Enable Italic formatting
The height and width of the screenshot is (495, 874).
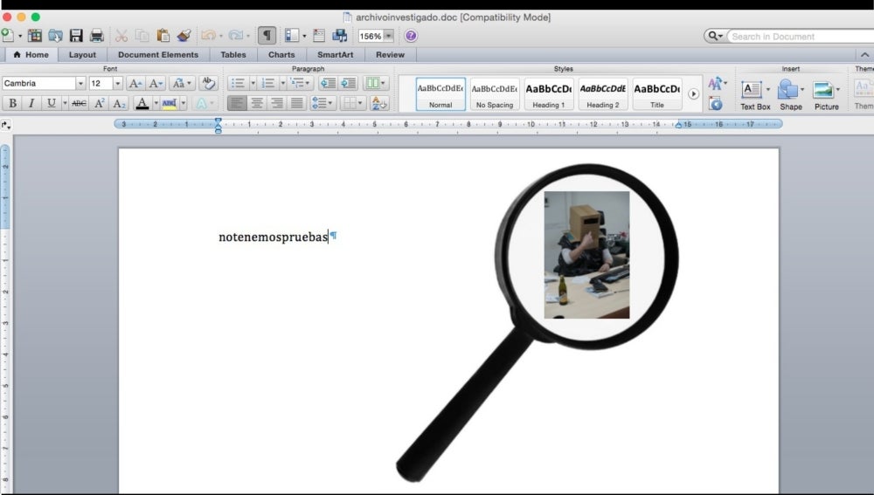pyautogui.click(x=31, y=103)
